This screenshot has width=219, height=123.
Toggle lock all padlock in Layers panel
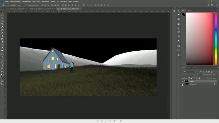tap(199, 78)
